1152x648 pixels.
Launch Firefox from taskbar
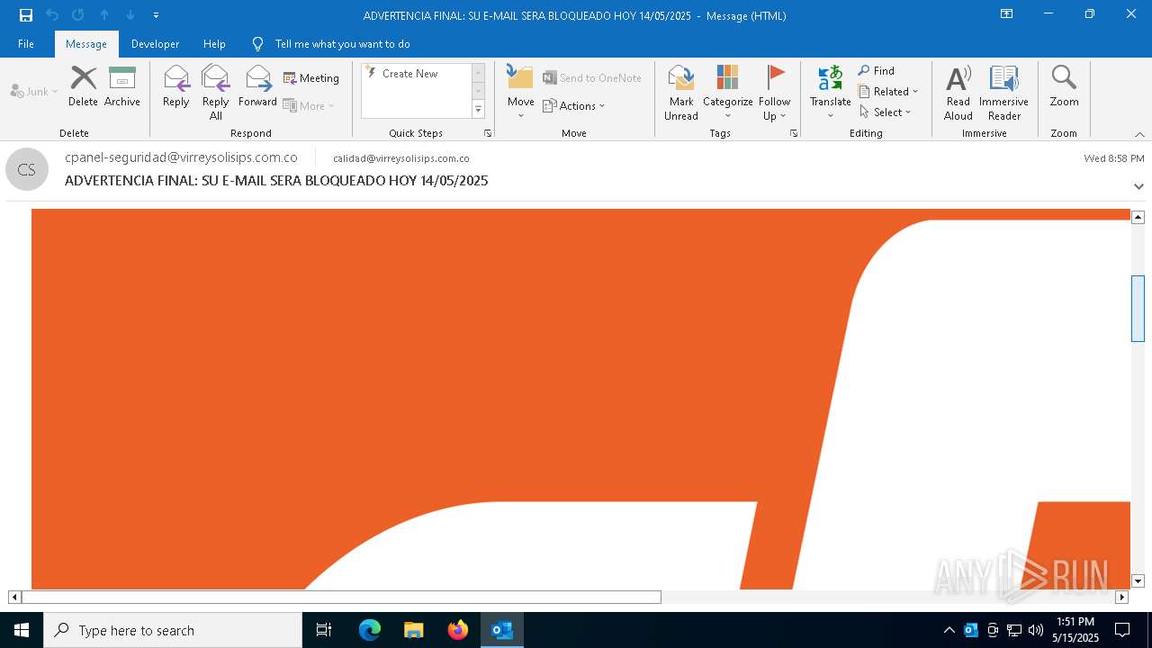coord(458,630)
